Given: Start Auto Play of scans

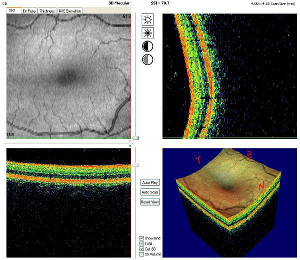Looking at the screenshot, I should (x=150, y=182).
